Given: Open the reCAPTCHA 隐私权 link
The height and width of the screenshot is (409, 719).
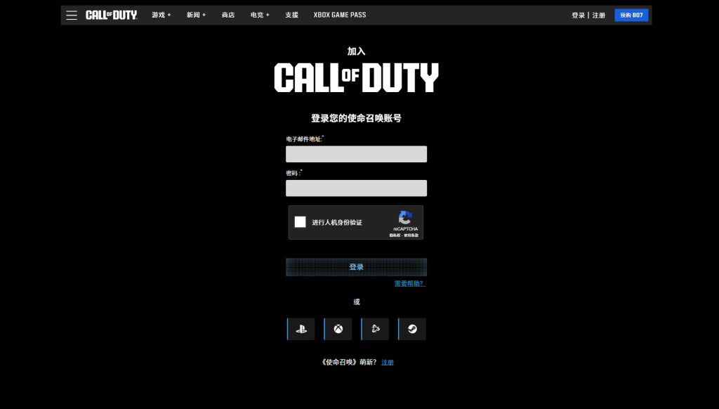Looking at the screenshot, I should (395, 235).
